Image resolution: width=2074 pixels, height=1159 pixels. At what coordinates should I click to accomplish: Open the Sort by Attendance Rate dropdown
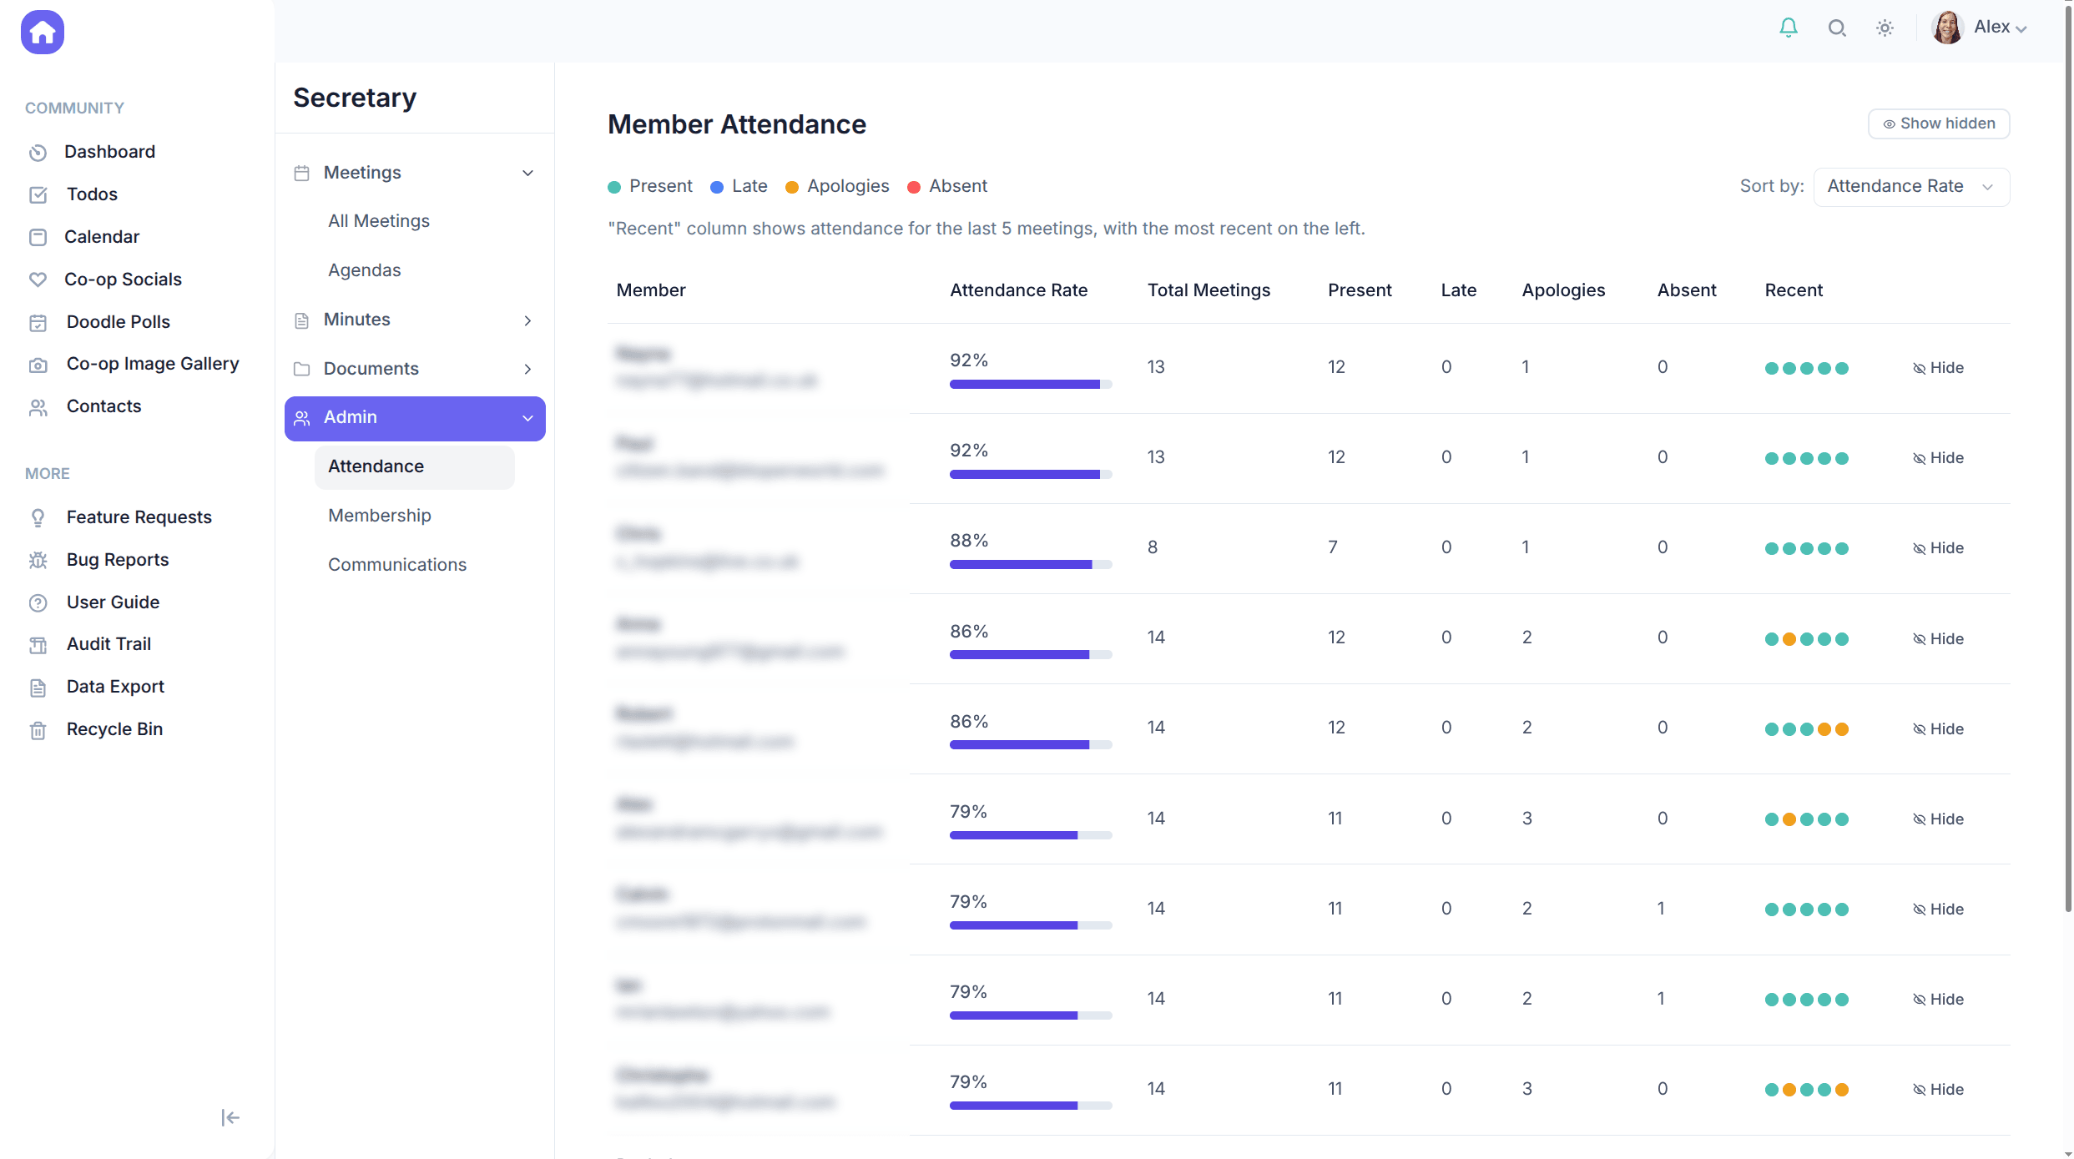click(x=1911, y=186)
